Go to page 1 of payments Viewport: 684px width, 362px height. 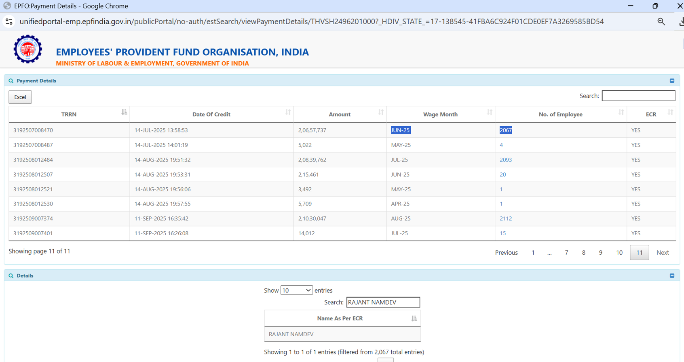(533, 253)
